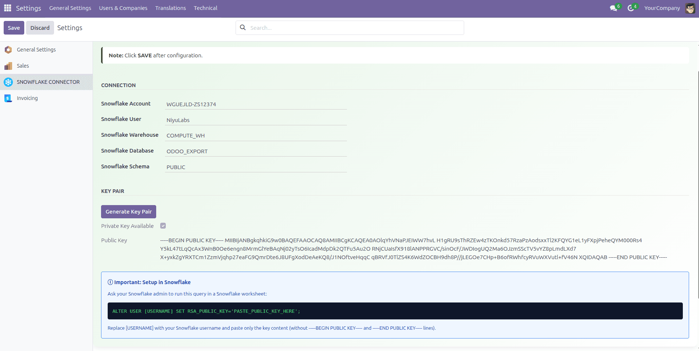Focus the settings search box
699x351 pixels.
click(x=350, y=28)
